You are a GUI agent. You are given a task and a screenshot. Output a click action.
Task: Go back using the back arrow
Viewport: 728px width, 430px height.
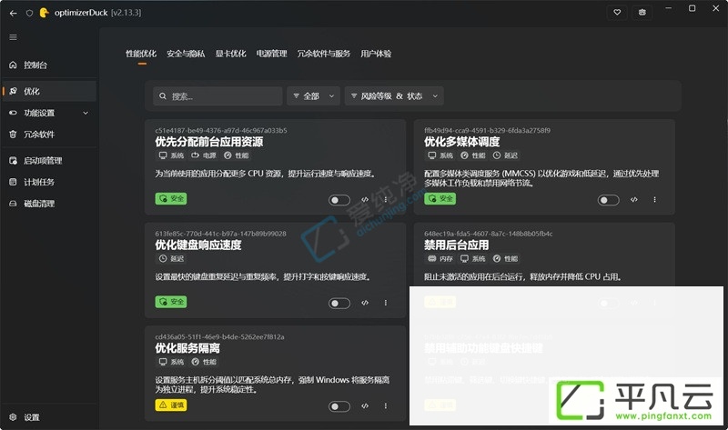[x=13, y=13]
